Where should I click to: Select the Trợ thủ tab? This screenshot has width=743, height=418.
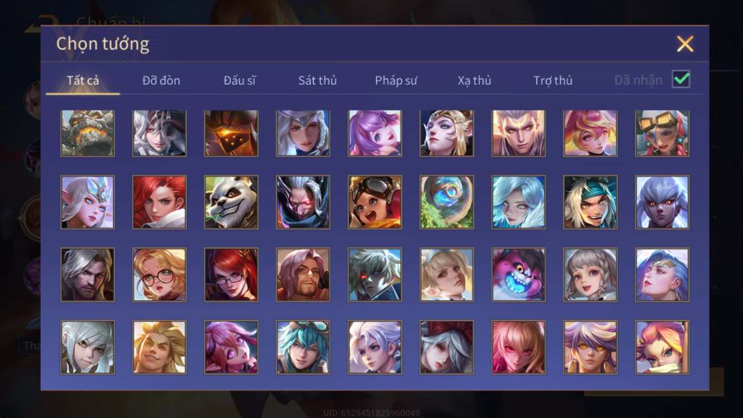point(553,80)
